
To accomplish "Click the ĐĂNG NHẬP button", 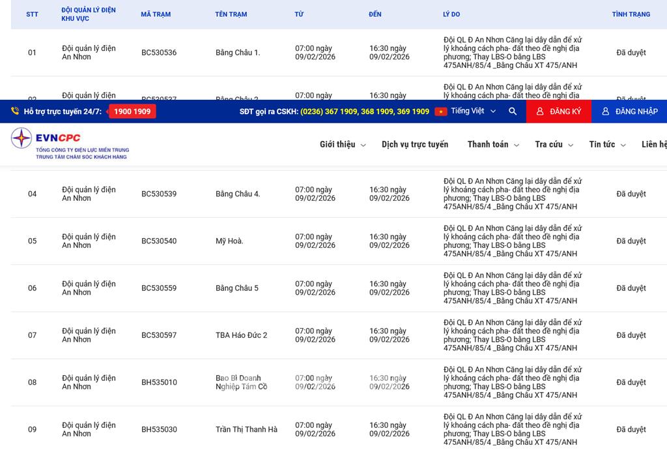I will pos(629,112).
